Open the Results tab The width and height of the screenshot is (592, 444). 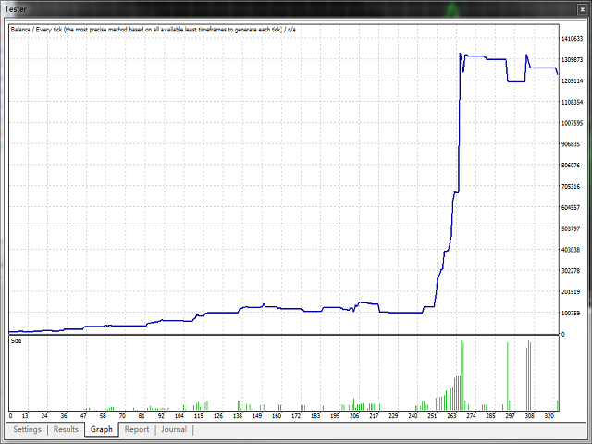pyautogui.click(x=66, y=429)
